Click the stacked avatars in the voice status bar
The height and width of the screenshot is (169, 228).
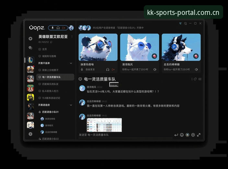click(x=85, y=28)
